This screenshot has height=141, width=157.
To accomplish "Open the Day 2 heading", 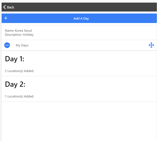I will (15, 84).
